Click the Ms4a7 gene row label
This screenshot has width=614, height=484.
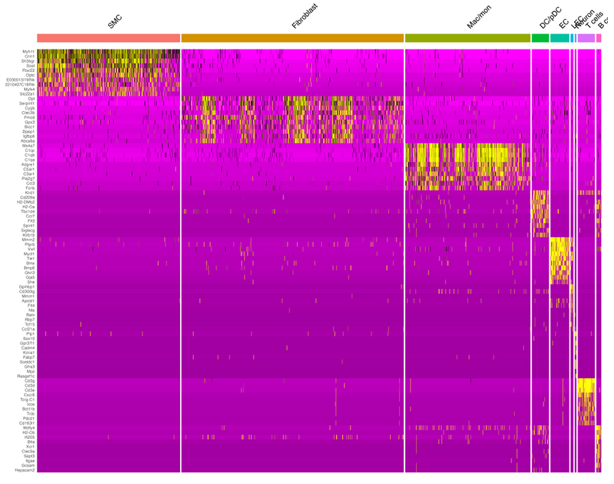pyautogui.click(x=28, y=146)
